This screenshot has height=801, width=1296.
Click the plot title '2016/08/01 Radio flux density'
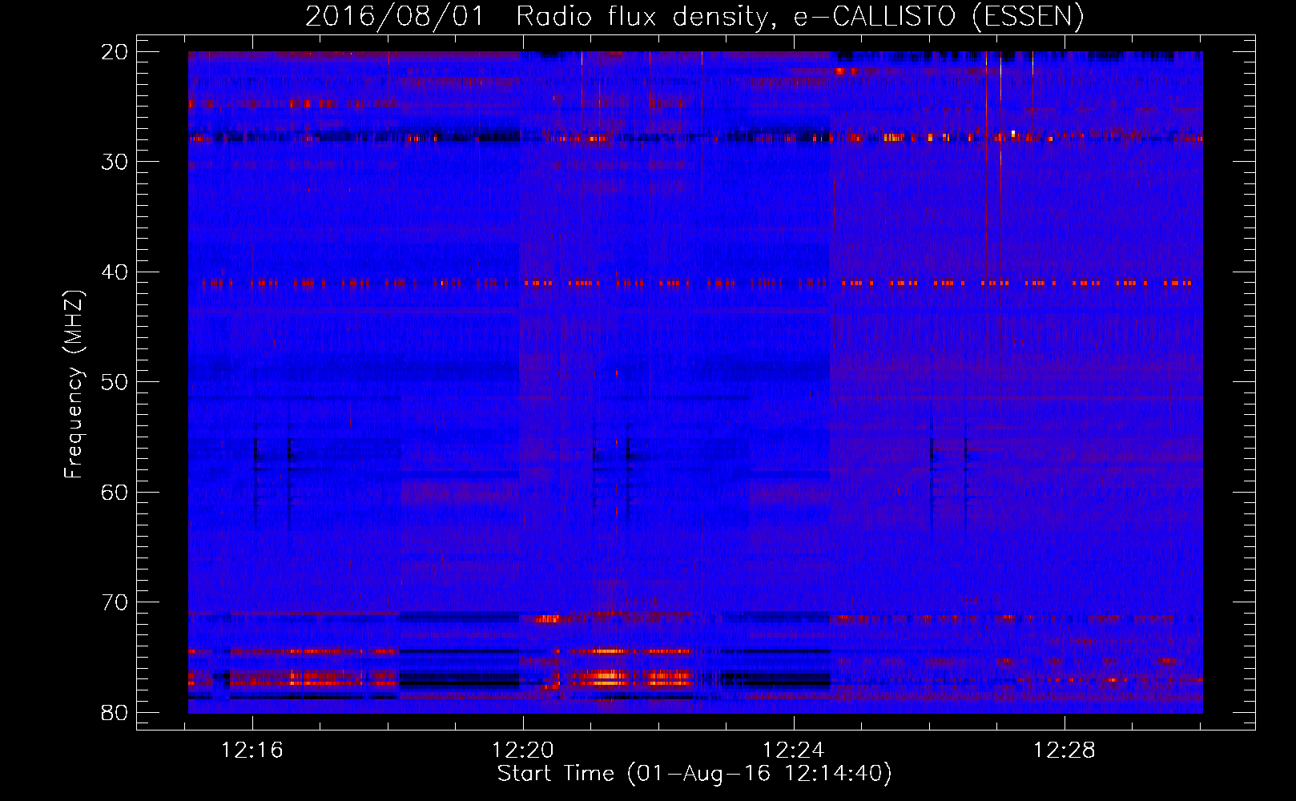pyautogui.click(x=694, y=16)
